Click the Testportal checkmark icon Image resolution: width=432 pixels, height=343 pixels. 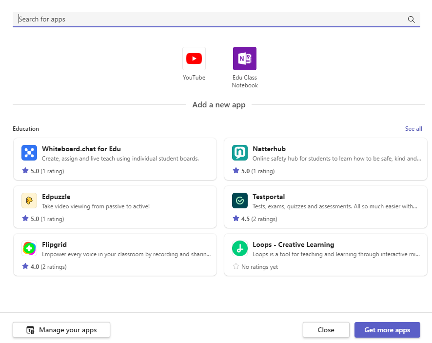240,201
